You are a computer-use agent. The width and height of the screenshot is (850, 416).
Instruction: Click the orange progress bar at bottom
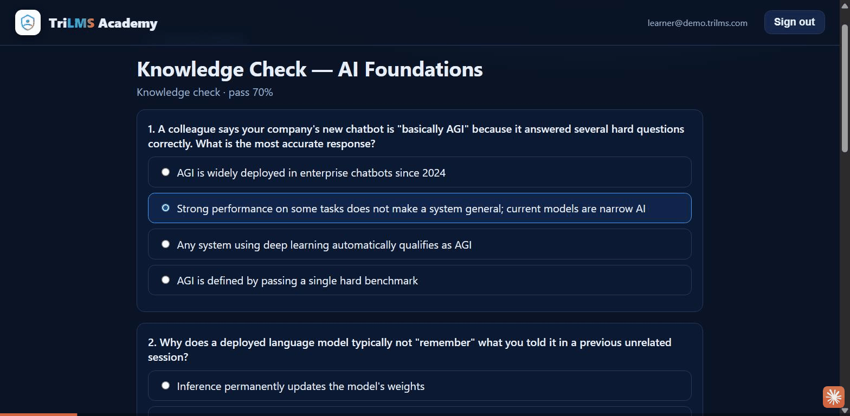pyautogui.click(x=38, y=414)
